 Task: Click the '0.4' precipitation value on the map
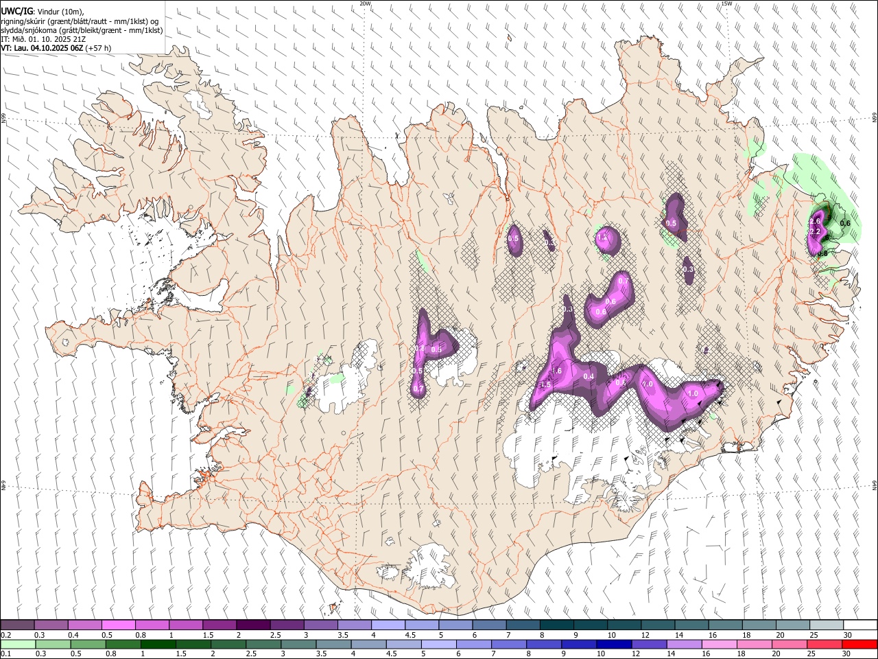(589, 376)
